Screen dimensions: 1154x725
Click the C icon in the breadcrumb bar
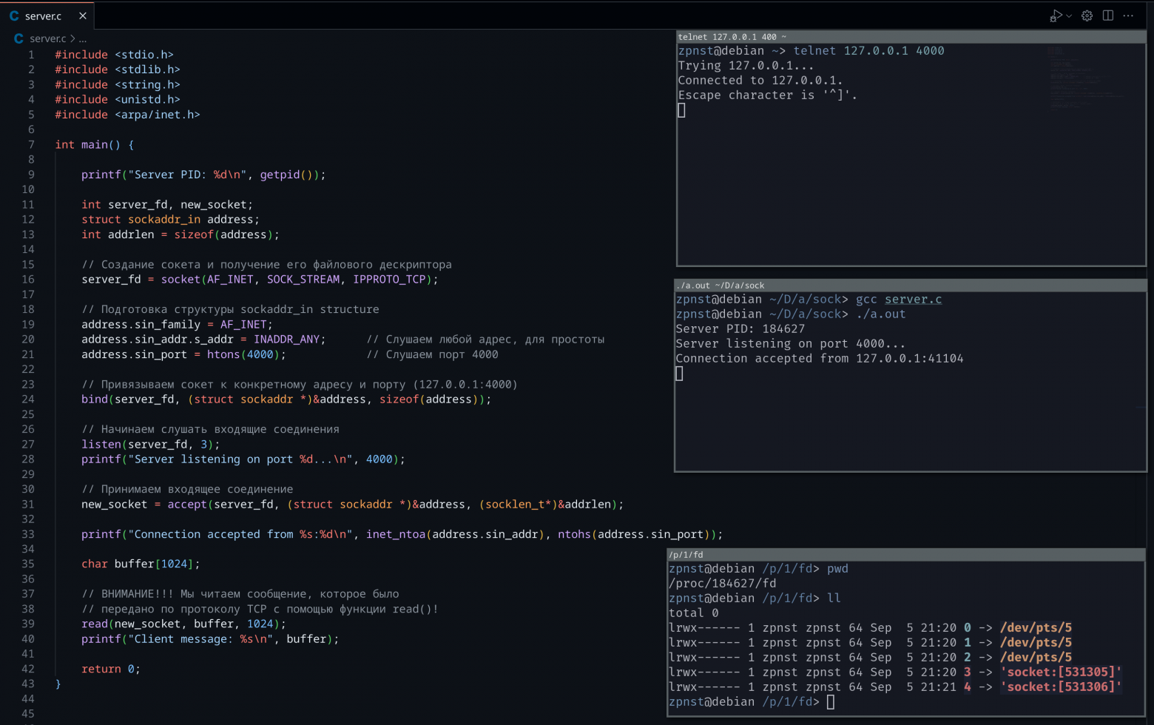pos(18,38)
